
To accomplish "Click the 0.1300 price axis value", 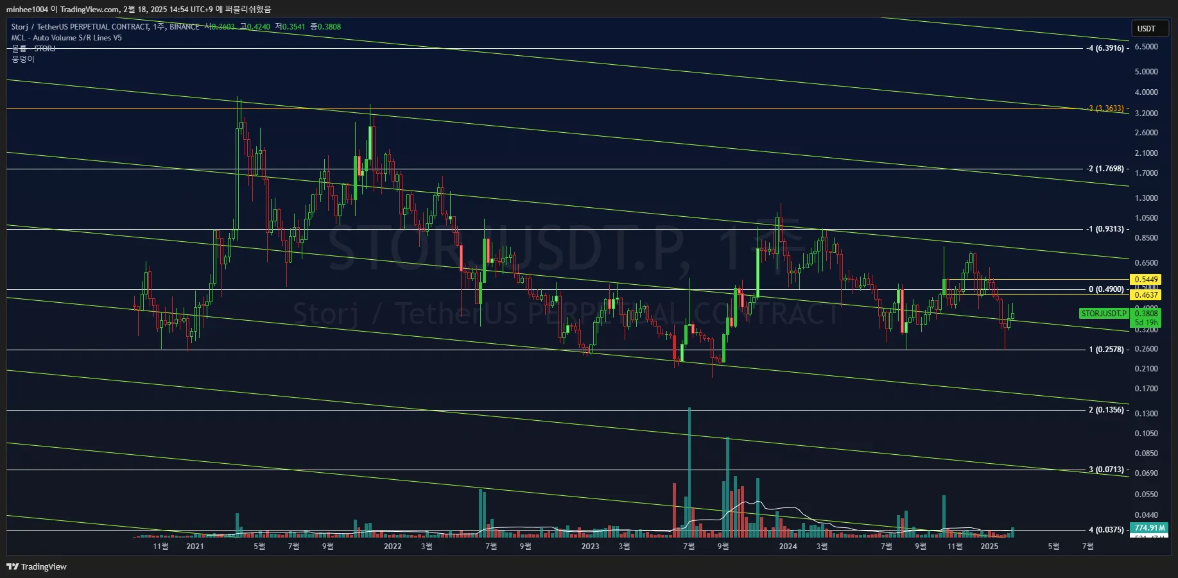I will [x=1147, y=414].
